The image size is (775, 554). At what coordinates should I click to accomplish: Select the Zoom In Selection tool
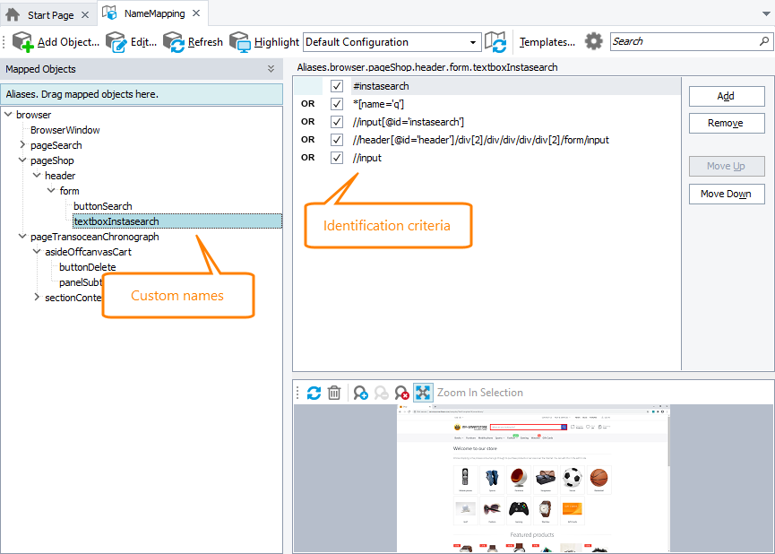[x=424, y=393]
